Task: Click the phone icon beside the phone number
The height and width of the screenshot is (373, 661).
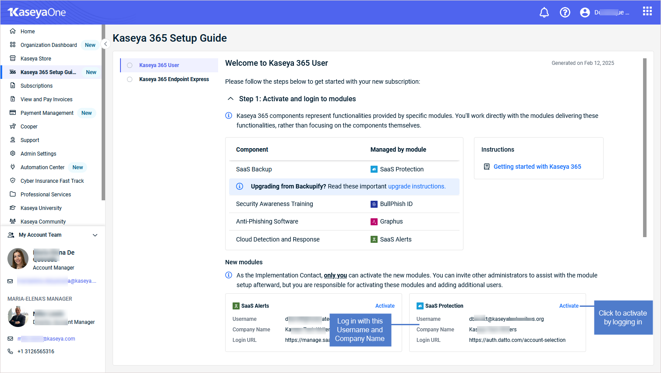Action: click(x=11, y=351)
